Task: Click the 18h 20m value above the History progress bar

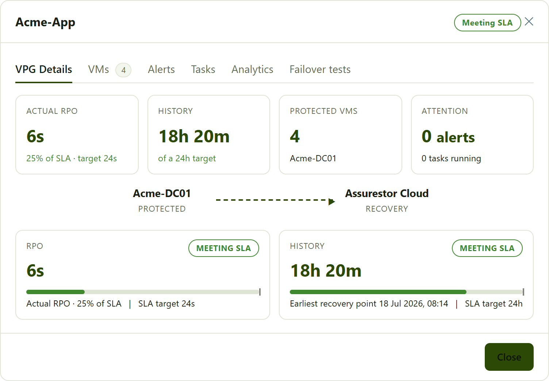Action: pos(326,271)
